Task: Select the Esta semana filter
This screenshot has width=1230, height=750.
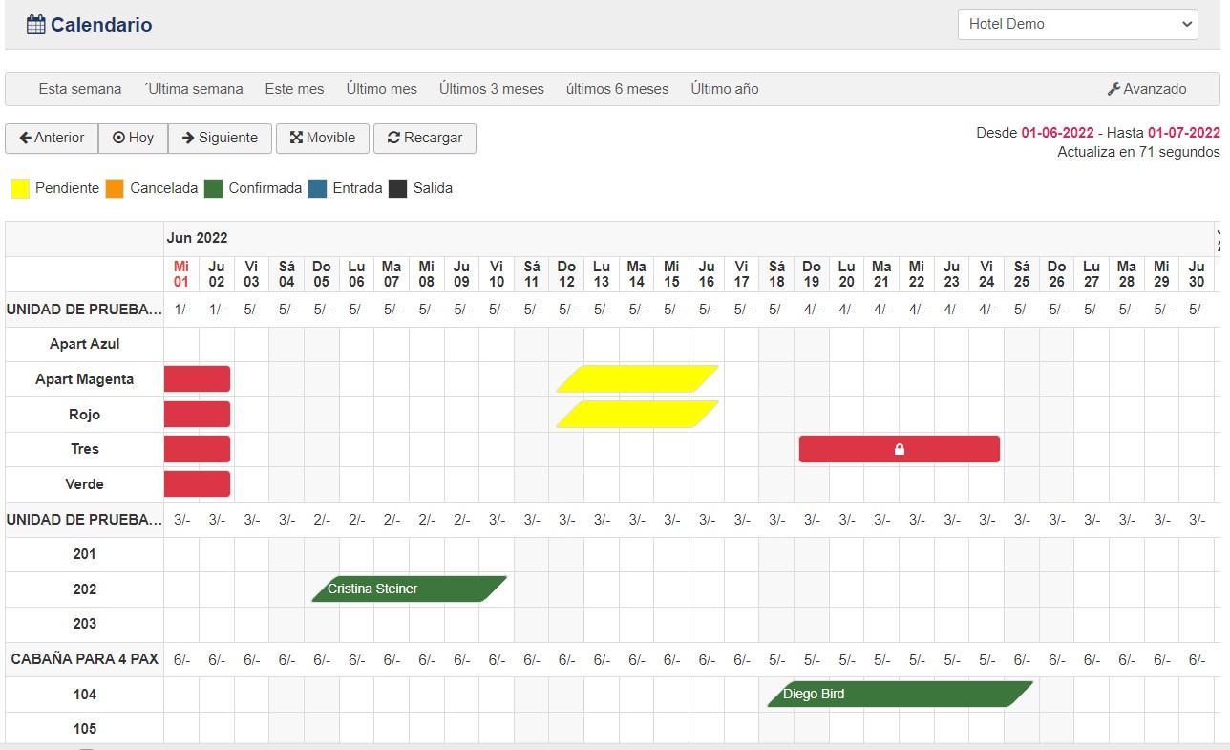Action: pos(80,89)
